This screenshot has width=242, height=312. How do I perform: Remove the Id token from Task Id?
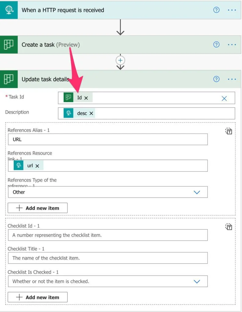[86, 98]
